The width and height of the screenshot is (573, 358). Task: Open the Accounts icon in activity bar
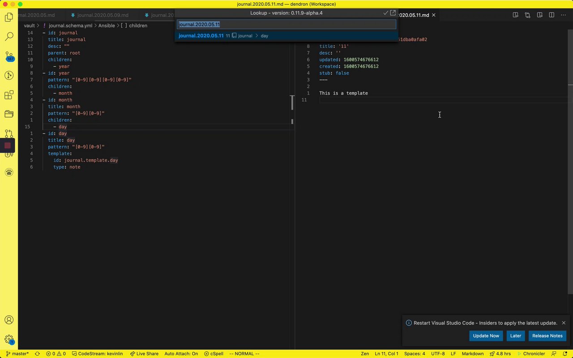[9, 320]
